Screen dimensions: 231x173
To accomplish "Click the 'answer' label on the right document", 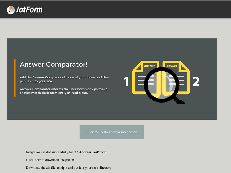I will pos(172,66).
